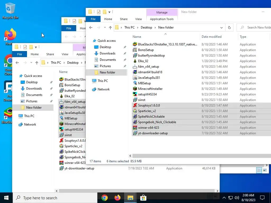Open the Home ribbon tab in front window
Image resolution: width=271 pixels, height=203 pixels.
108,19
